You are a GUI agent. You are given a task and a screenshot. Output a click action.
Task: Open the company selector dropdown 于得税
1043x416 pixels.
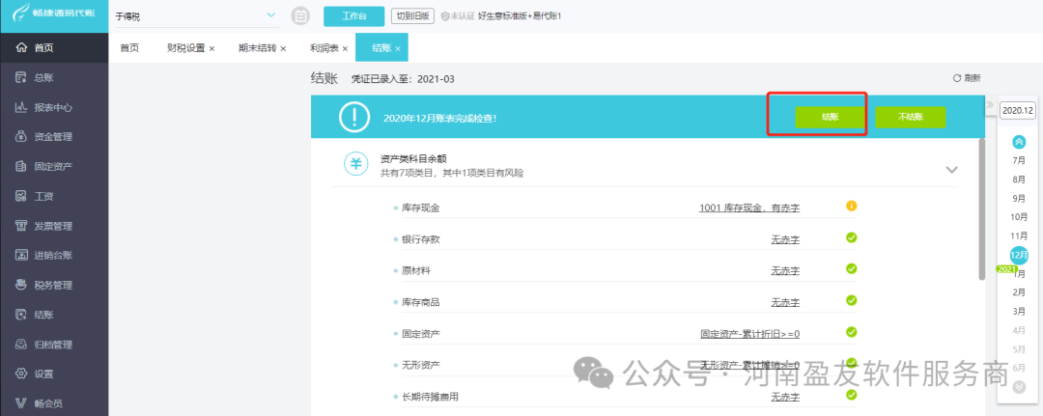[x=195, y=16]
